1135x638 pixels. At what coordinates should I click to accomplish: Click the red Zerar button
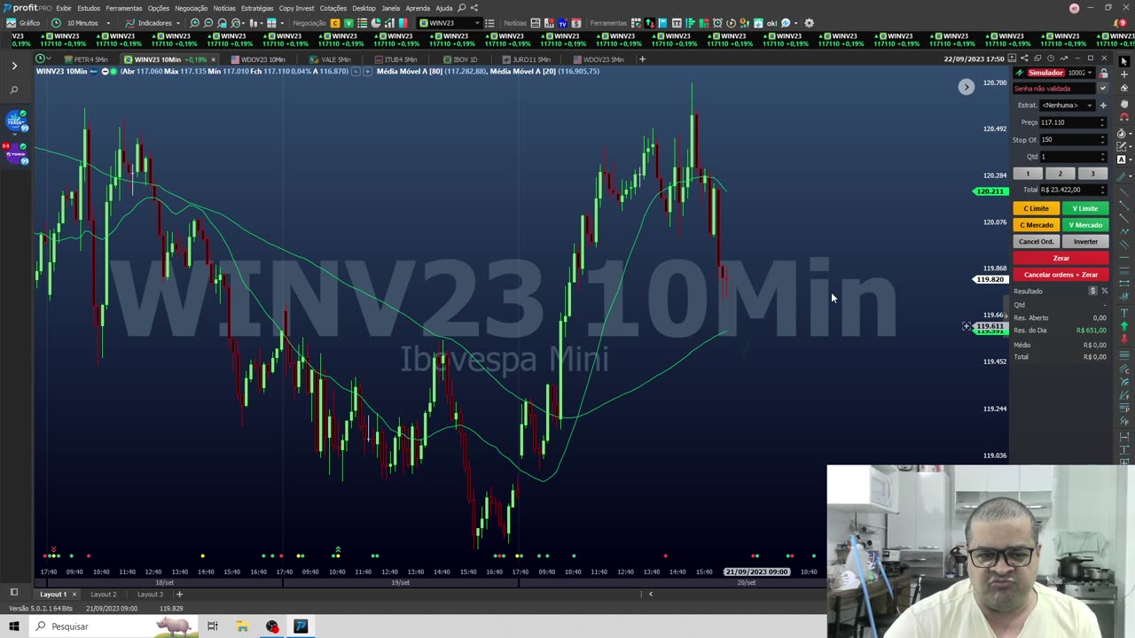coord(1061,258)
